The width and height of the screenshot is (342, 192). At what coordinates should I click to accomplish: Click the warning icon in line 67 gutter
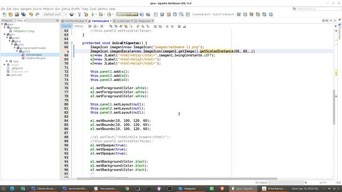(x=68, y=51)
